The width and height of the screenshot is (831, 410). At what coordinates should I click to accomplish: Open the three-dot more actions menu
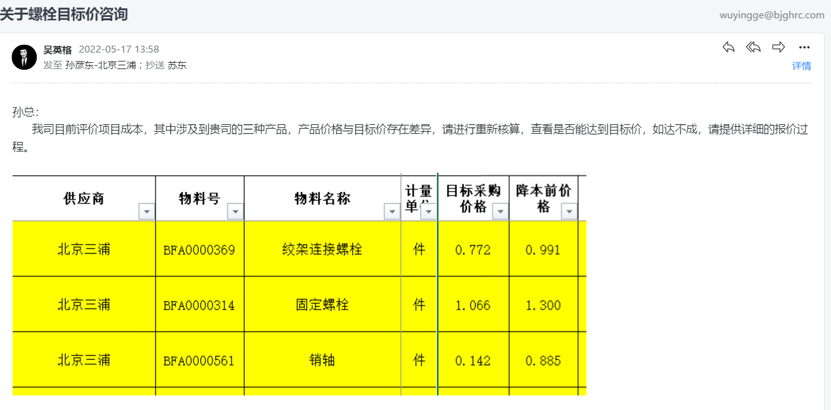coord(804,48)
